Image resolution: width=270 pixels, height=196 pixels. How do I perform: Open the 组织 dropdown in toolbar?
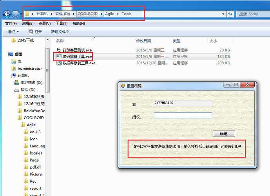[x=13, y=32]
